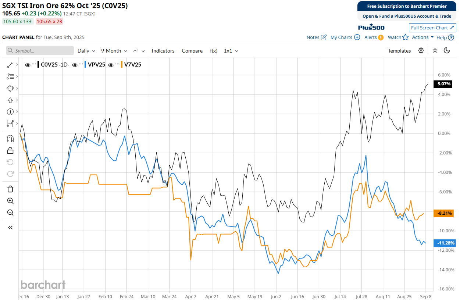
Task: Expand the 9-Month period dropdown
Action: pos(114,51)
